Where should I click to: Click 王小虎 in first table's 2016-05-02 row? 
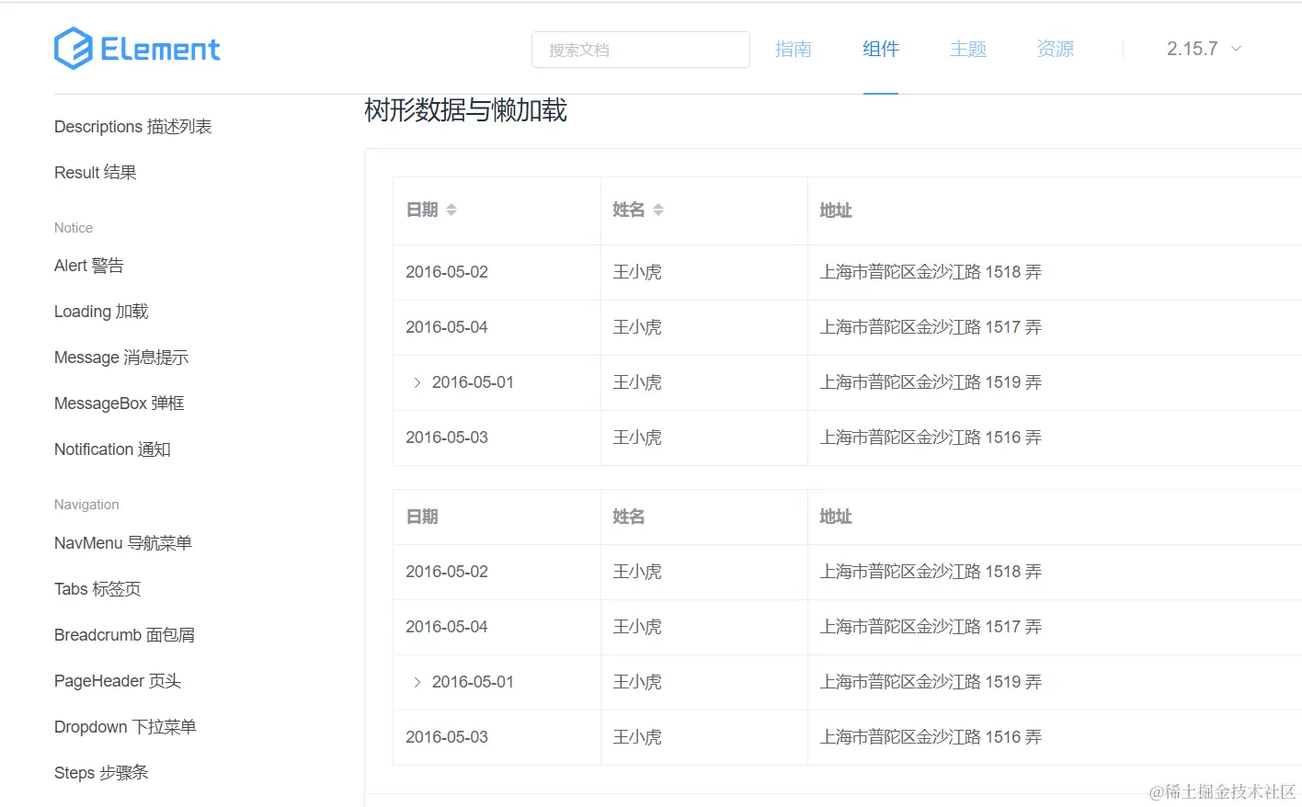pos(637,272)
